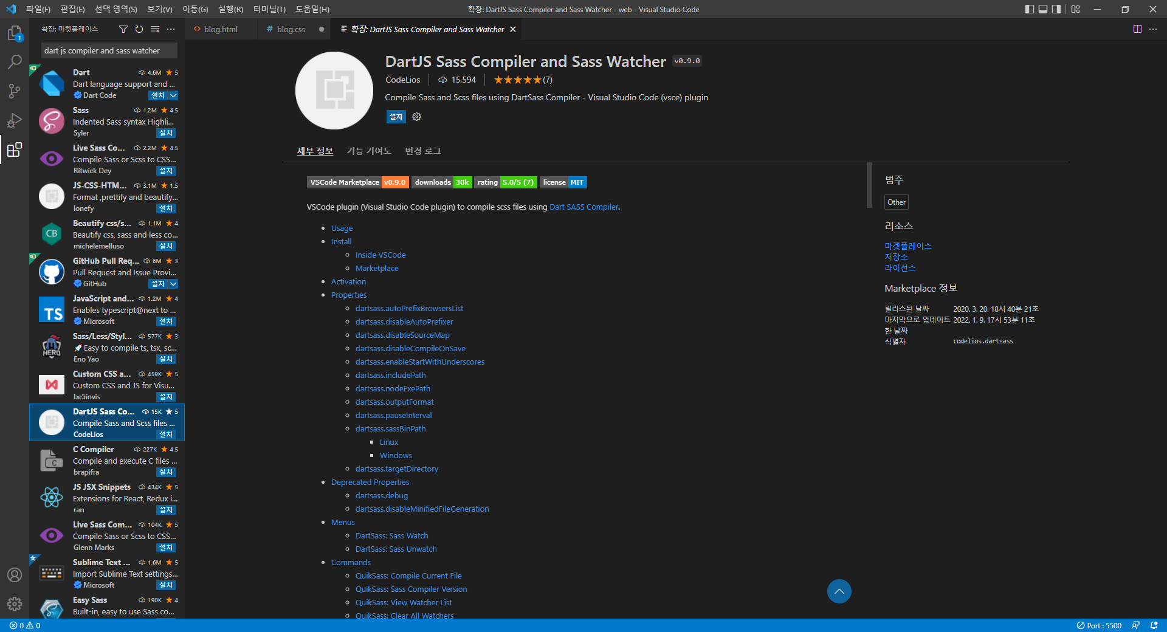Image resolution: width=1167 pixels, height=632 pixels.
Task: Close the DartJS Sass Compiler extension tab
Action: pyautogui.click(x=513, y=29)
